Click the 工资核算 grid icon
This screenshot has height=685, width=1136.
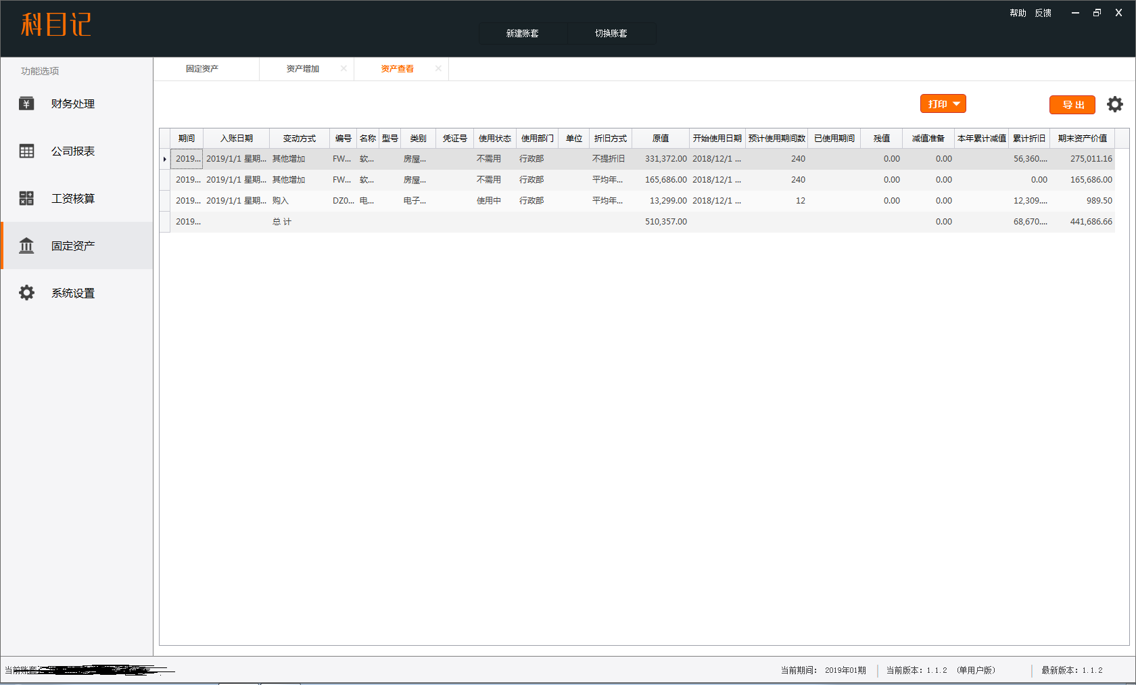[26, 198]
